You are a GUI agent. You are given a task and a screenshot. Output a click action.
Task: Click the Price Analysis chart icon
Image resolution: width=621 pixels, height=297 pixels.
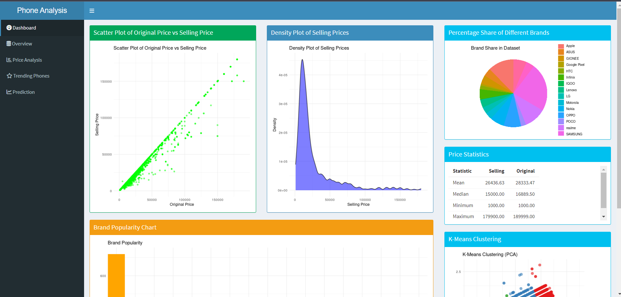[x=9, y=60]
